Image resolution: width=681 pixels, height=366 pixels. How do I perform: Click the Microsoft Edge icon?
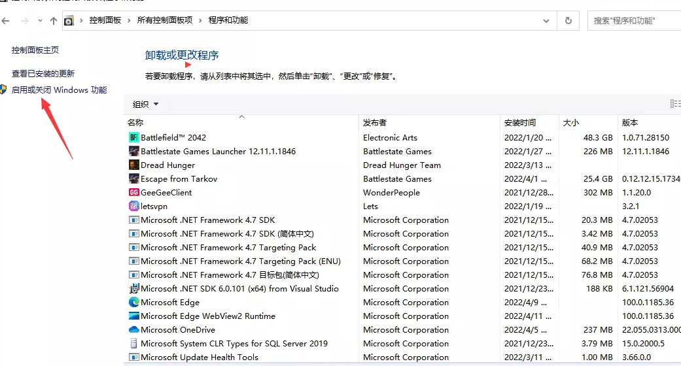134,302
